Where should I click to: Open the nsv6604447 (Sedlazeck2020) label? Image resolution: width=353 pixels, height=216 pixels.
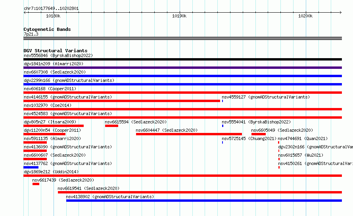click(x=167, y=130)
